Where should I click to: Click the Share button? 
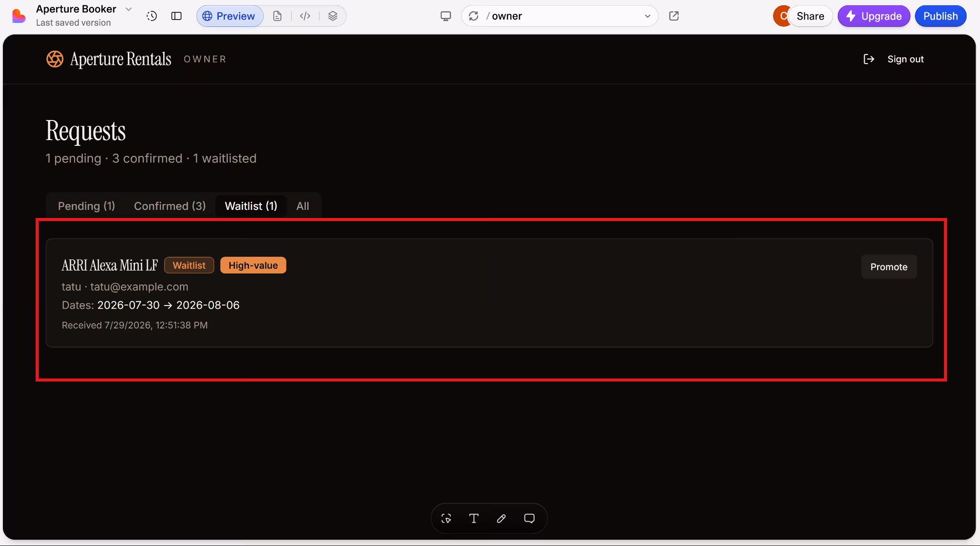810,16
